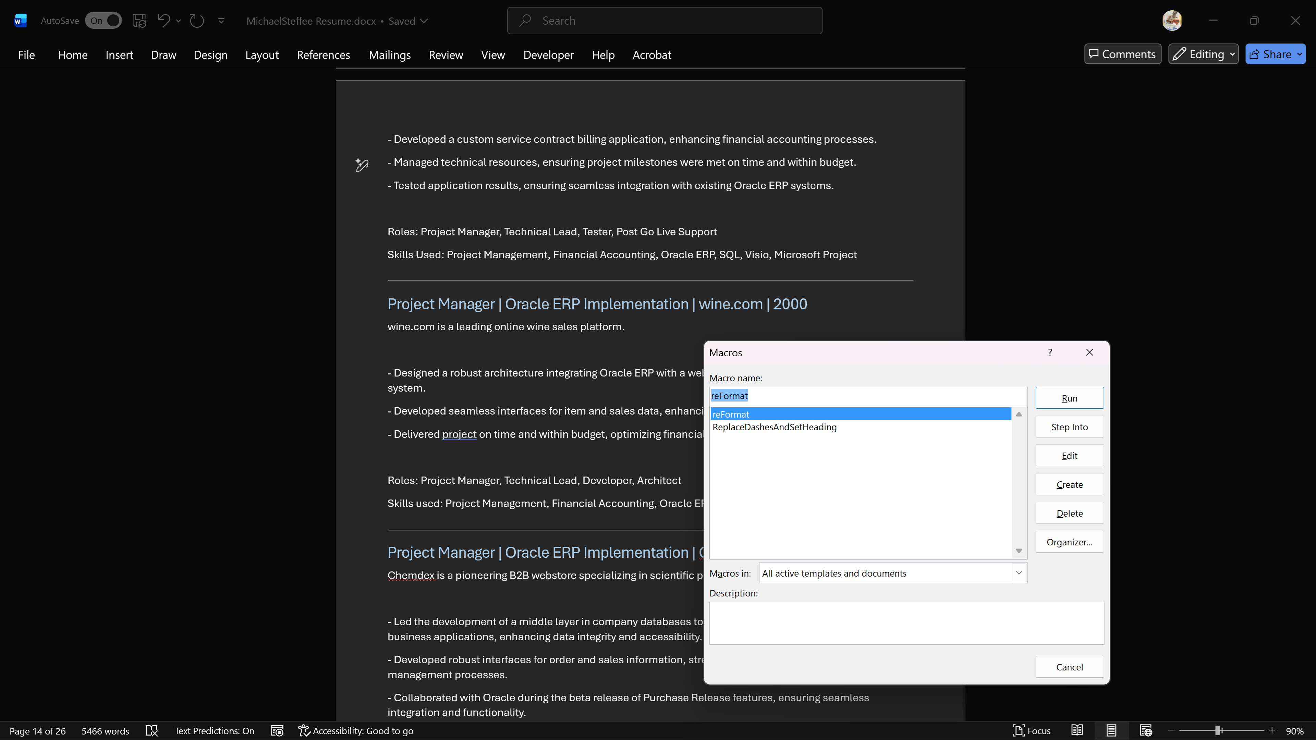
Task: Toggle the AutoSave switch off
Action: click(x=103, y=21)
